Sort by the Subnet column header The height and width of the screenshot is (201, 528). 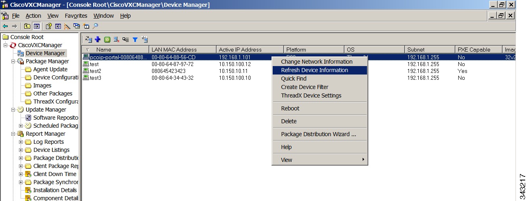(x=430, y=50)
